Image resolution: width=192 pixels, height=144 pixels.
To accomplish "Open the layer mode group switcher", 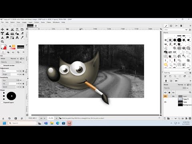I will point(189,85).
